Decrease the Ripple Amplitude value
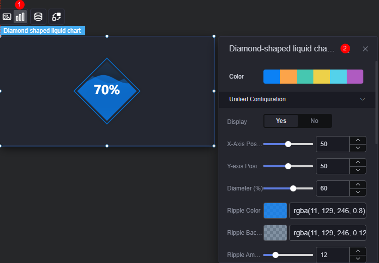The width and height of the screenshot is (379, 263). (358, 258)
